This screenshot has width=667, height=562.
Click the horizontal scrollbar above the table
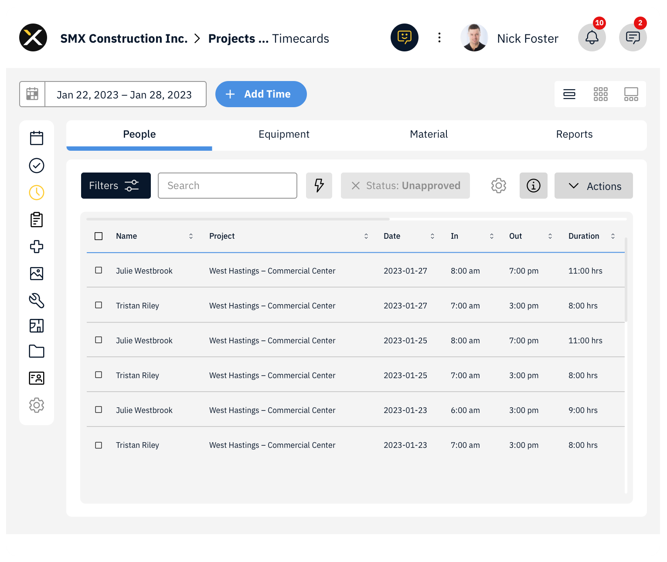238,219
